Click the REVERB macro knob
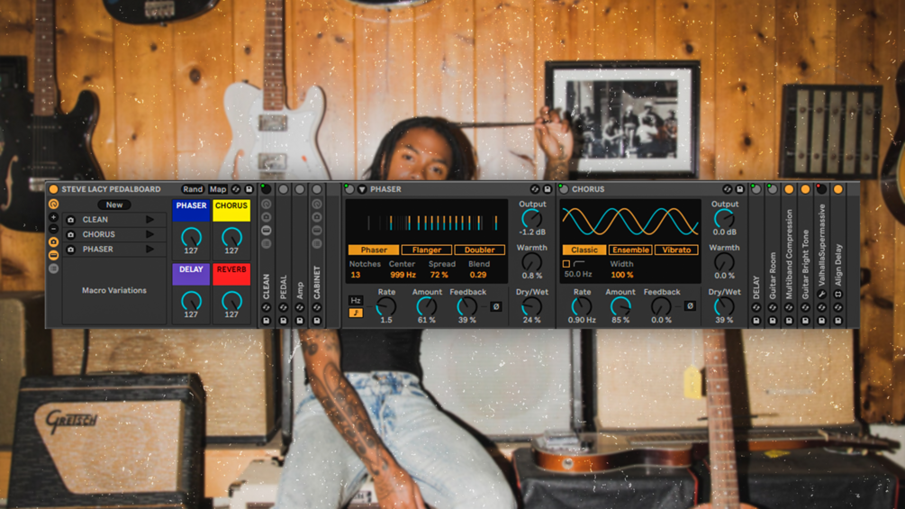The height and width of the screenshot is (509, 905). tap(231, 301)
